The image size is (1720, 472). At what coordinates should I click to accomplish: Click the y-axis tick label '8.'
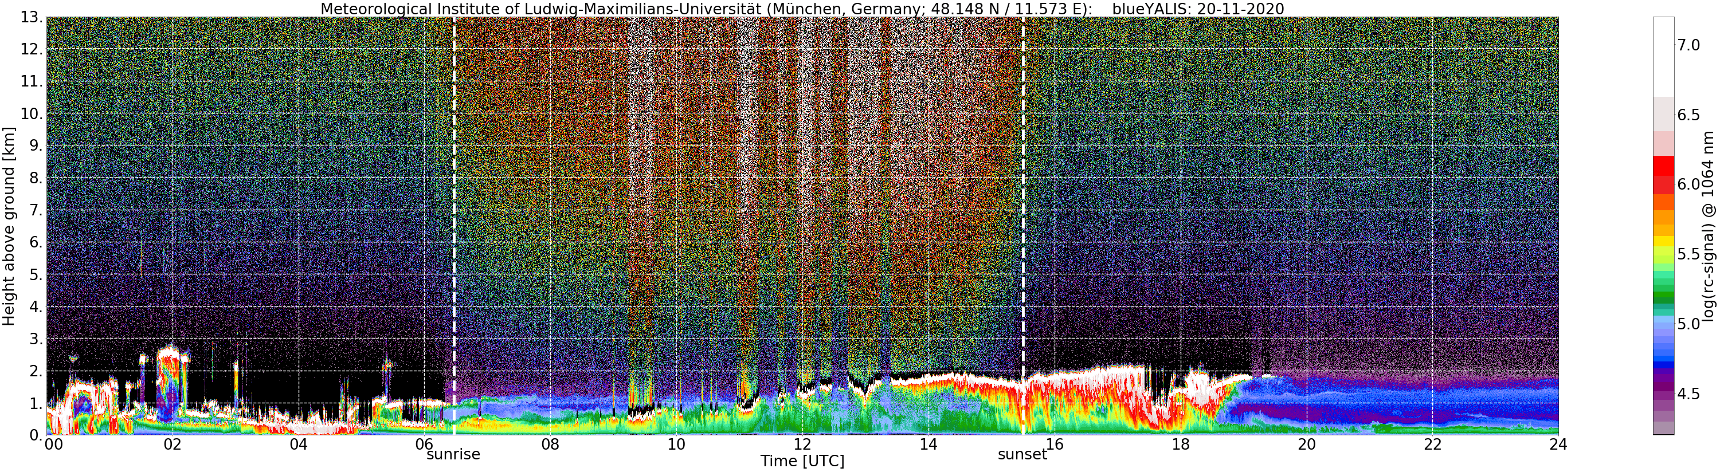pyautogui.click(x=36, y=178)
